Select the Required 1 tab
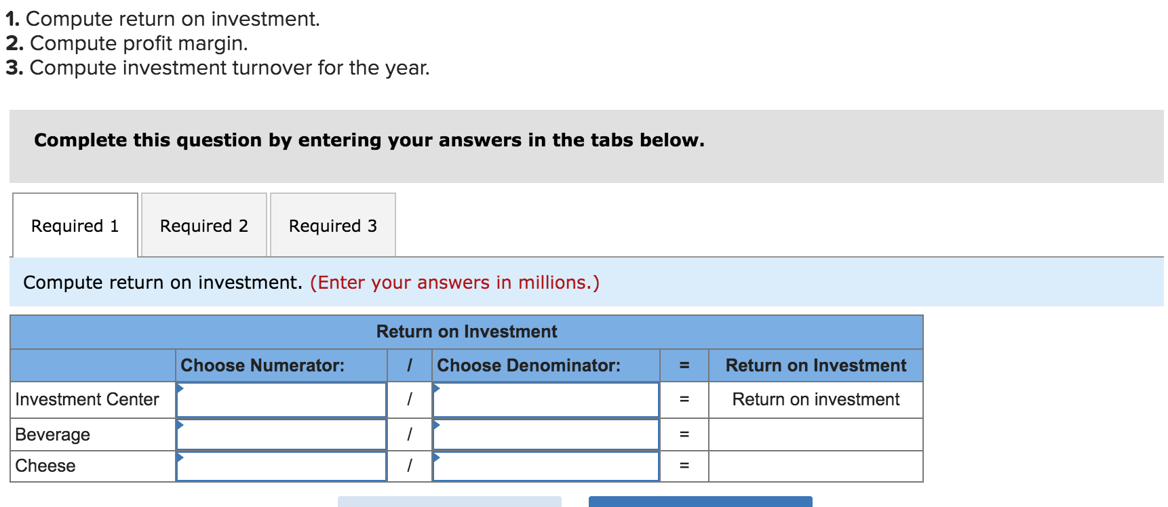 (x=75, y=225)
